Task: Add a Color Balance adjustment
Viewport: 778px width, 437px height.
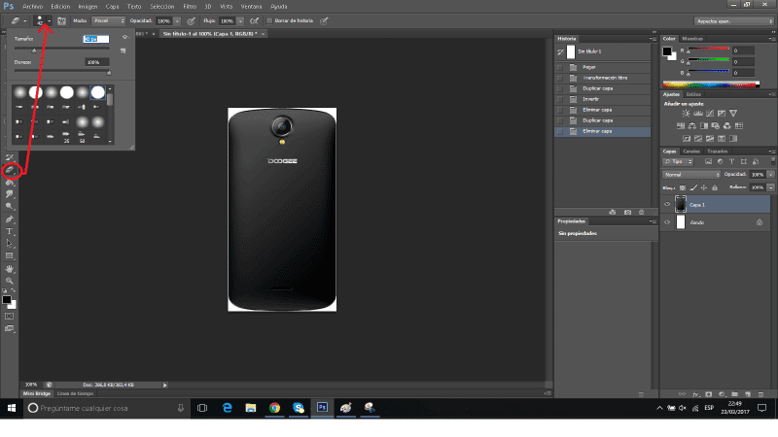Action: [692, 126]
